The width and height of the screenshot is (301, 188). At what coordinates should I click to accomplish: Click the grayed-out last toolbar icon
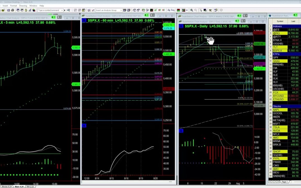[221, 10]
